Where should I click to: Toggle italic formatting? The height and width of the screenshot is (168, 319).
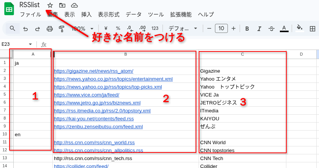pos(259,28)
